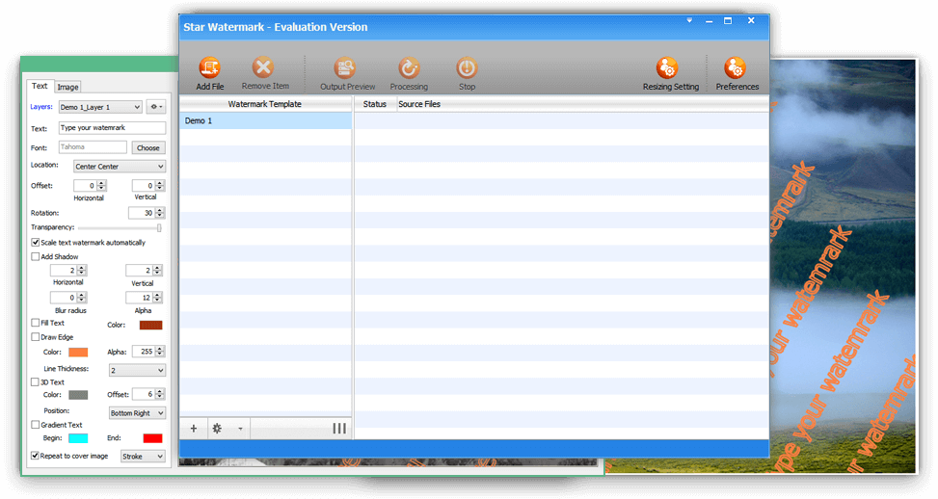Pick the gradient End red swatch
The width and height of the screenshot is (938, 499).
pyautogui.click(x=152, y=438)
